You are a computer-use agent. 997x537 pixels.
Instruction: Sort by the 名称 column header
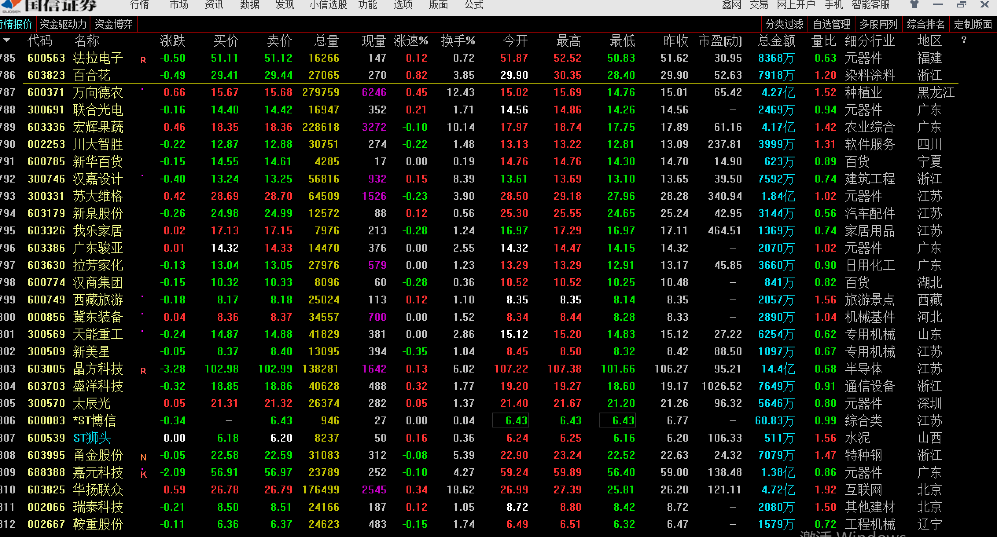86,40
